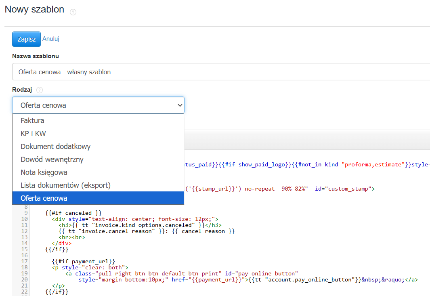Image resolution: width=430 pixels, height=296 pixels.
Task: Click the Nazwa szablonu input field
Action: pos(221,72)
